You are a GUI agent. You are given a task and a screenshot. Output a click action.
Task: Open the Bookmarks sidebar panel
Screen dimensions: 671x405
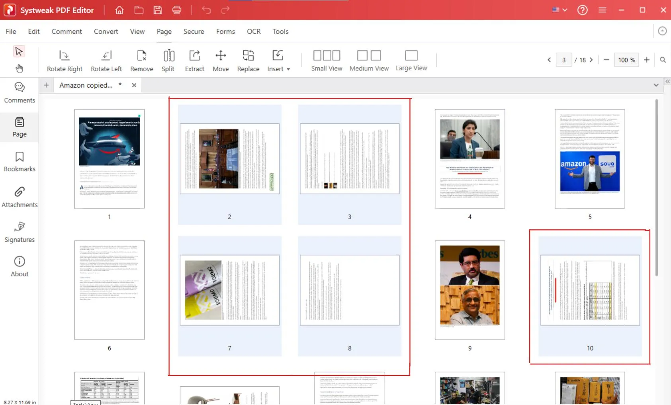pos(20,162)
